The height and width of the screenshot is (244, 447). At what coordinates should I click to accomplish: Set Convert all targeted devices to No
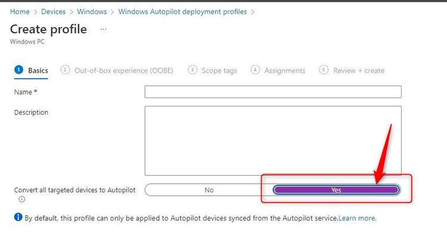pyautogui.click(x=209, y=190)
